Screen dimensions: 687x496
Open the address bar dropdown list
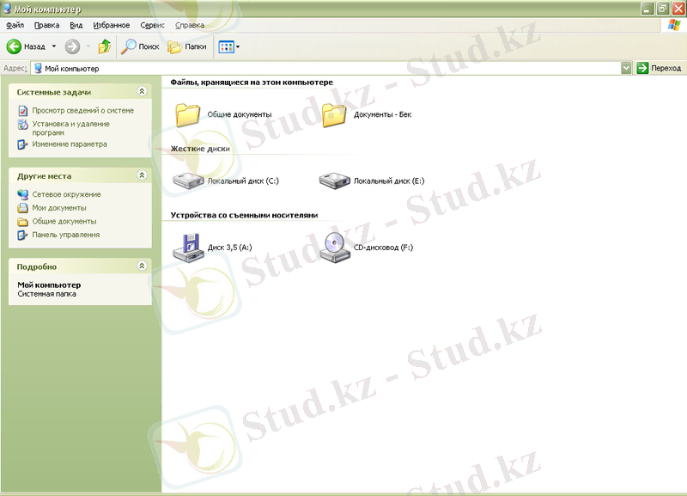tap(627, 68)
